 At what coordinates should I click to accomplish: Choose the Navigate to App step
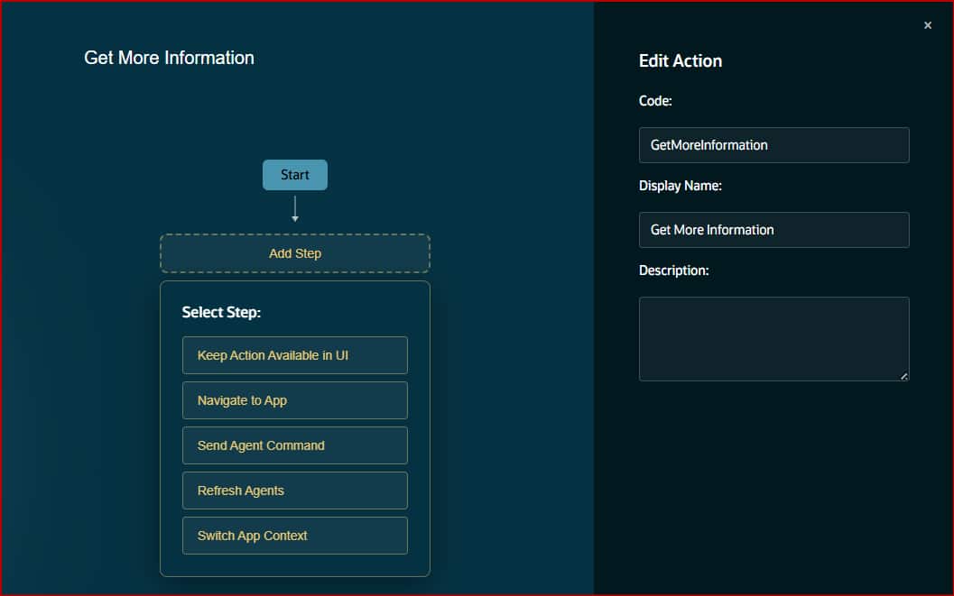point(295,400)
